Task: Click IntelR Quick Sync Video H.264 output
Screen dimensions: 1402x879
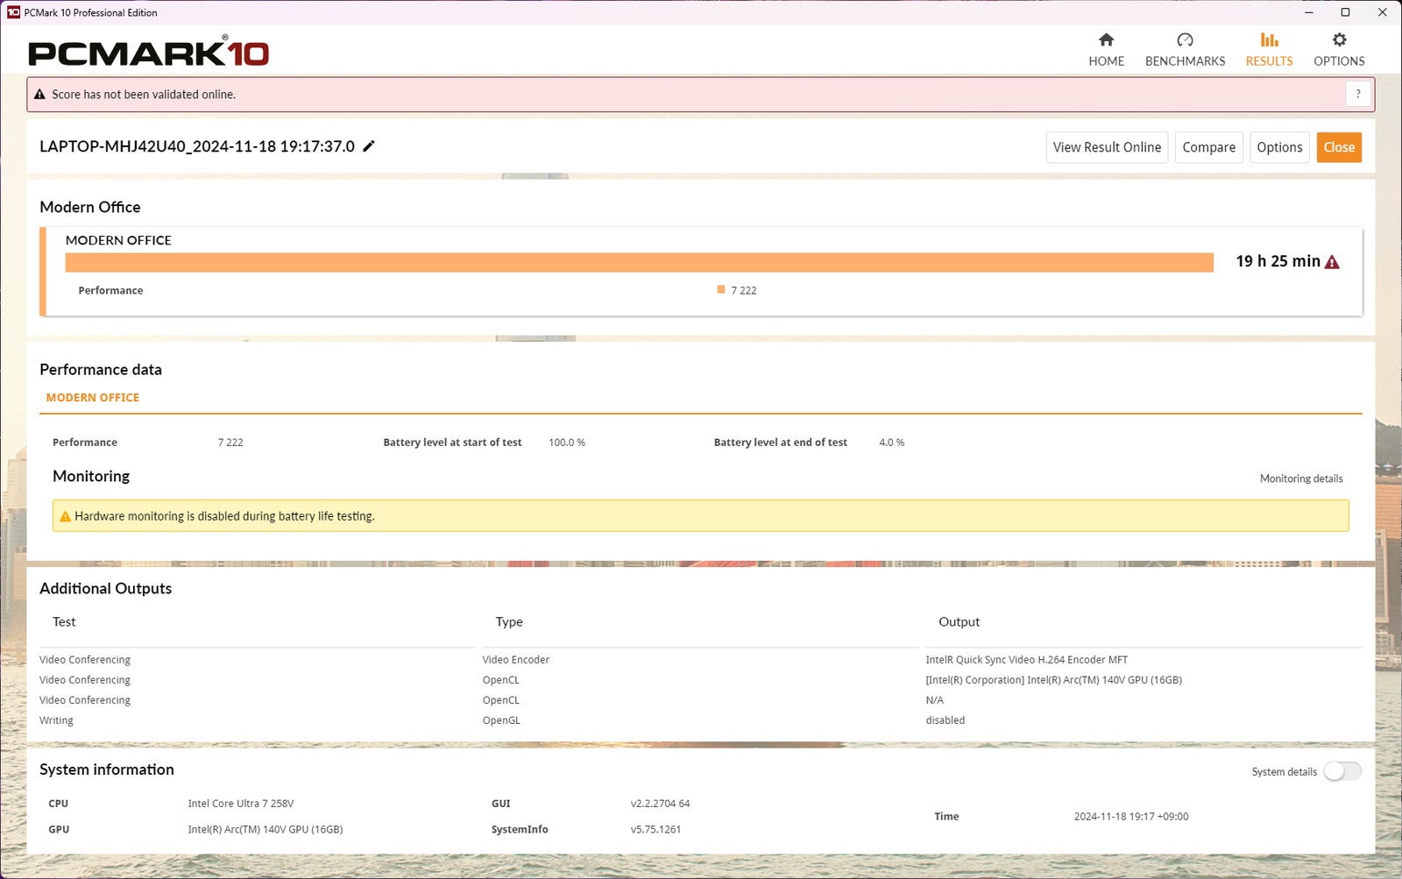Action: click(x=1026, y=660)
